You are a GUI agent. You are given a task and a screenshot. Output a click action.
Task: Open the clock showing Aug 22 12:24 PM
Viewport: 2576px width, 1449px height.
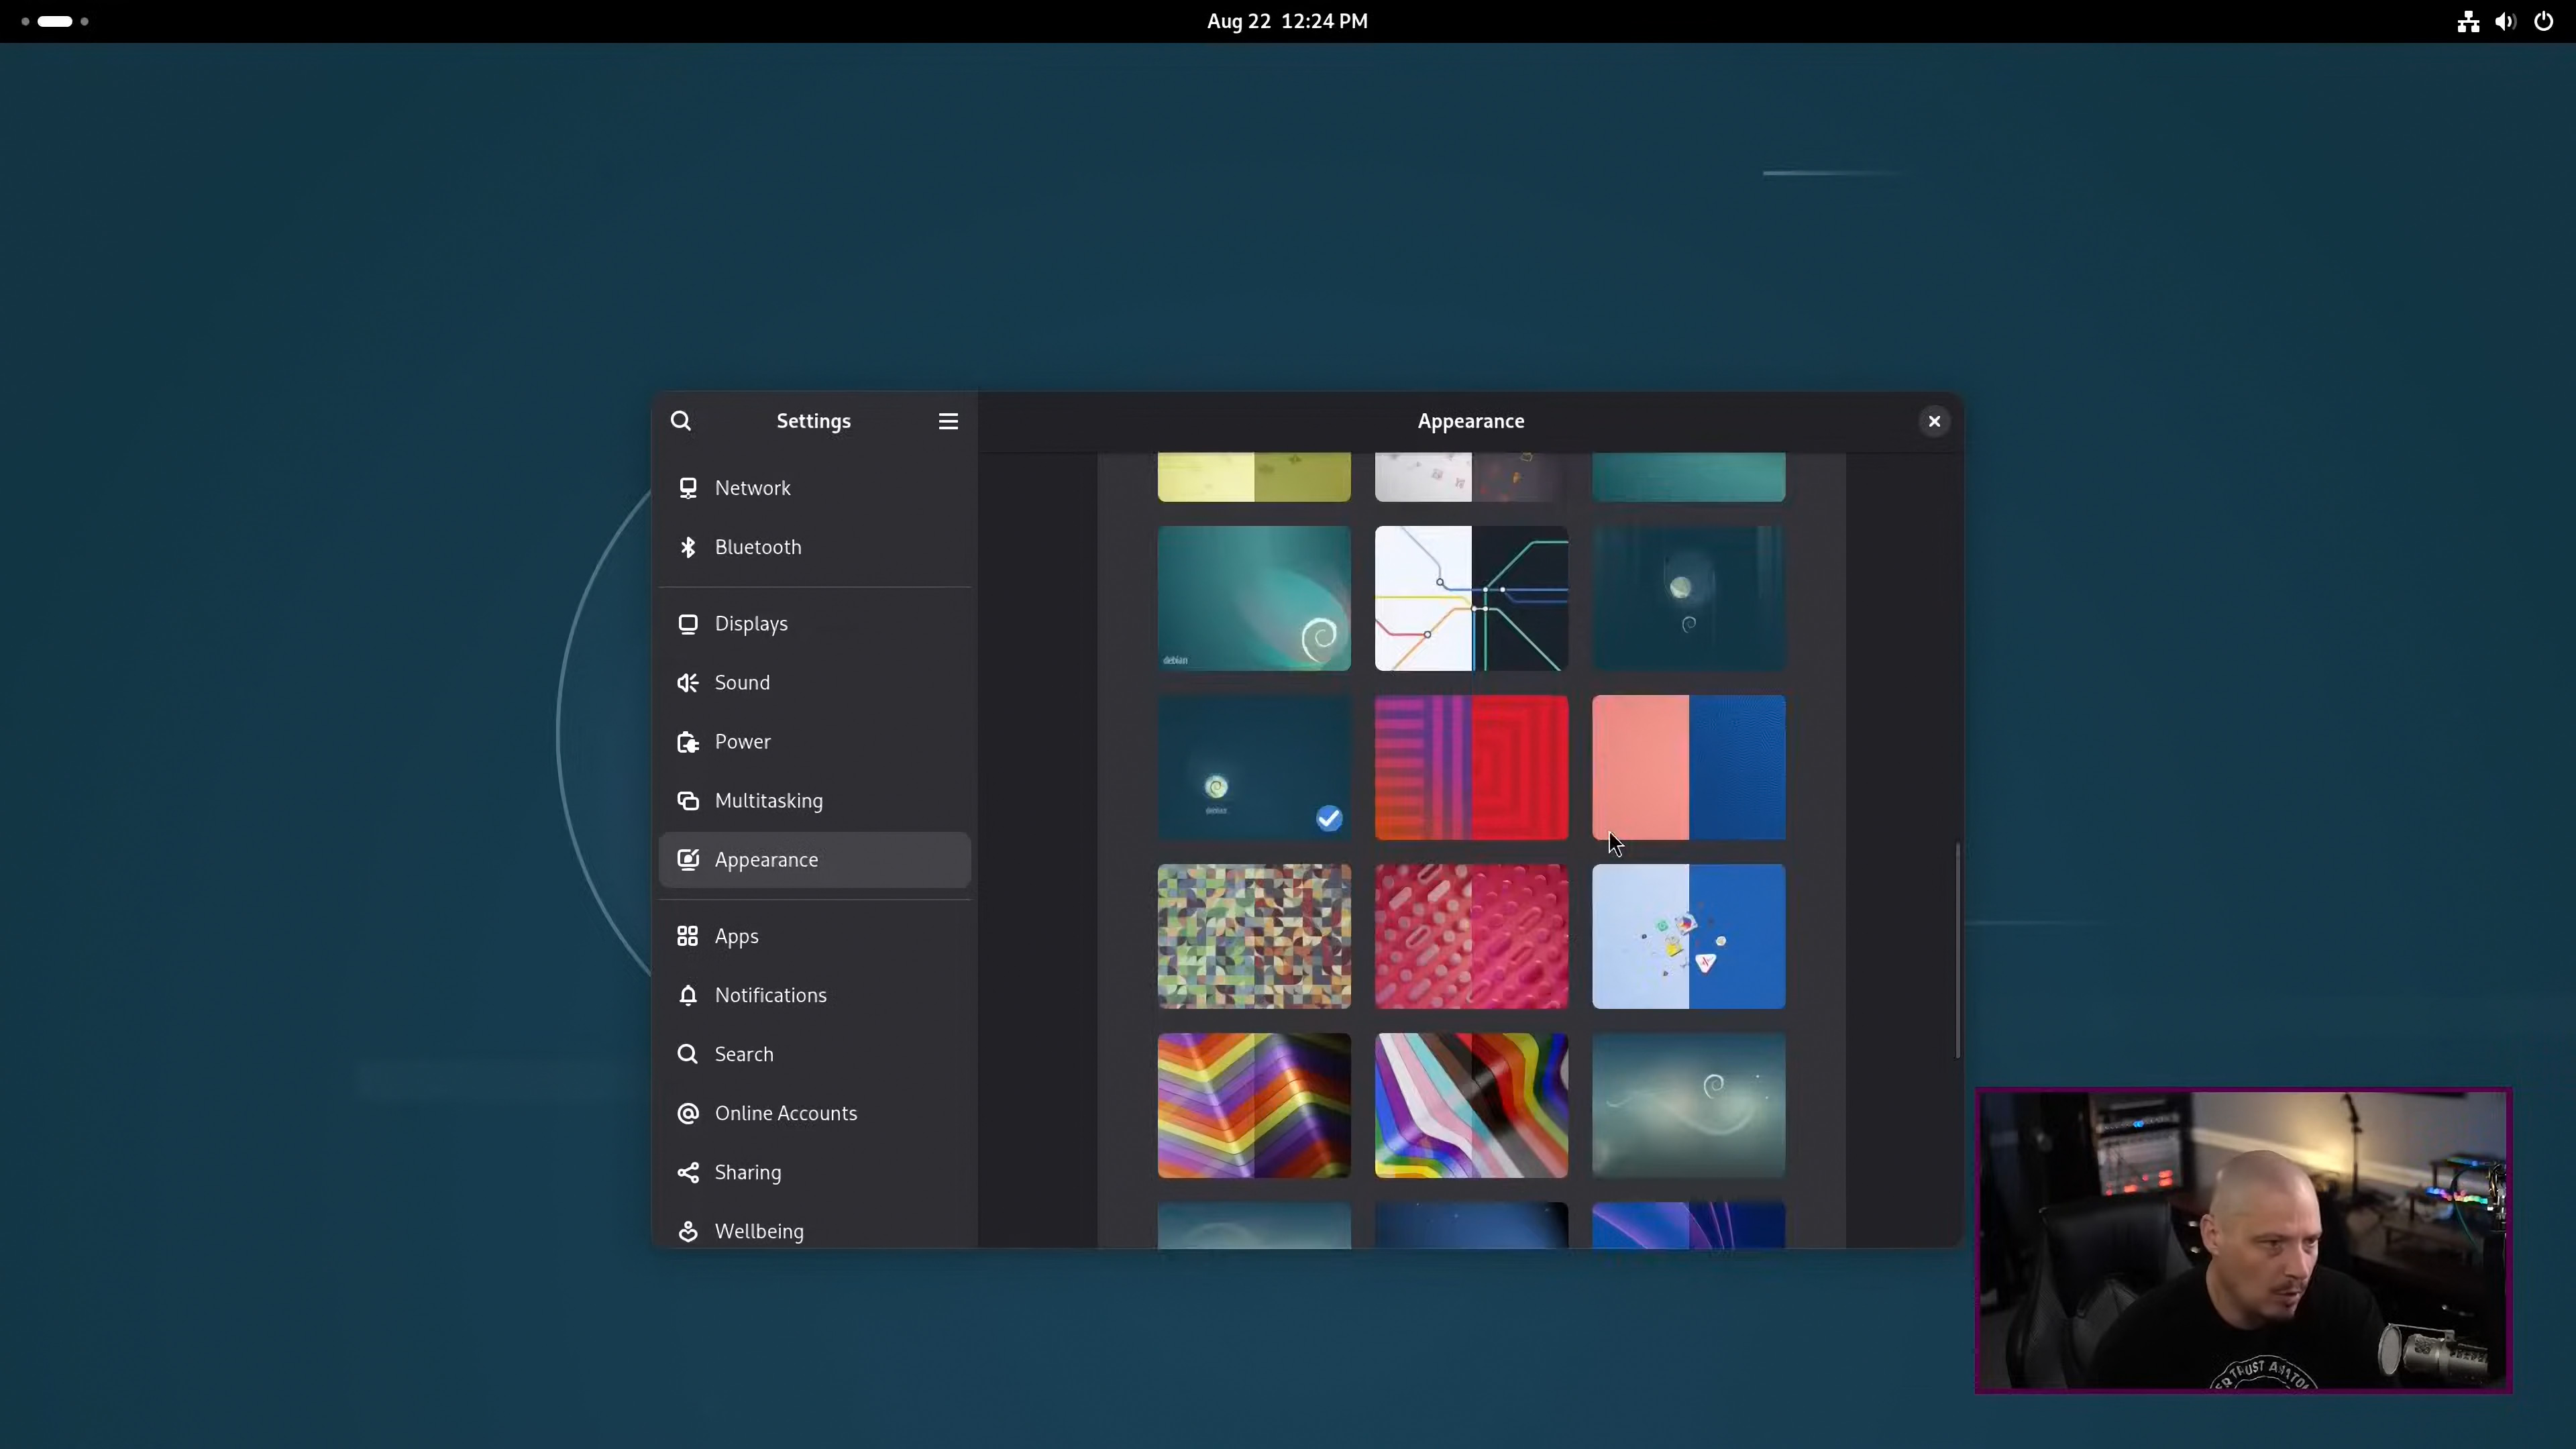(x=1287, y=21)
